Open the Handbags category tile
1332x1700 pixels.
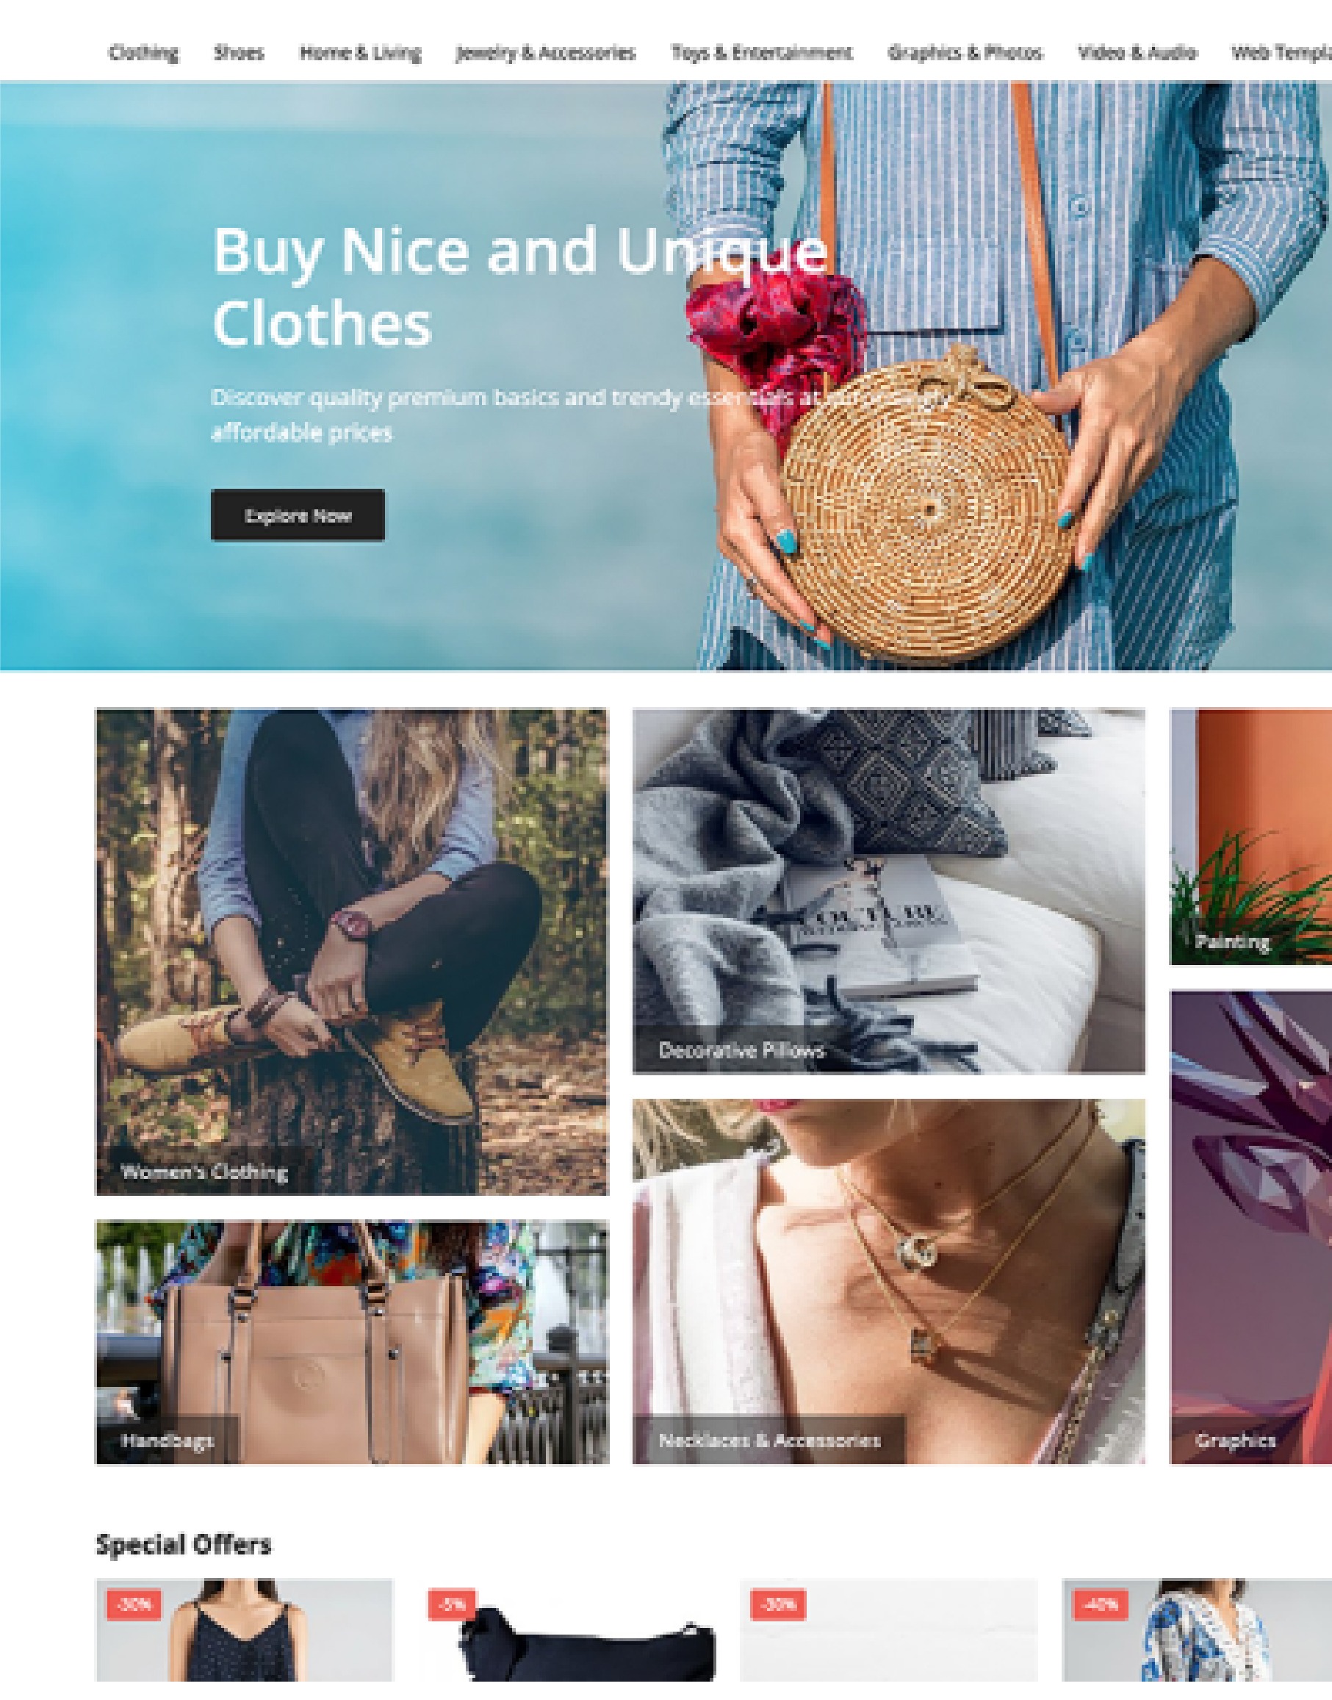[352, 1342]
